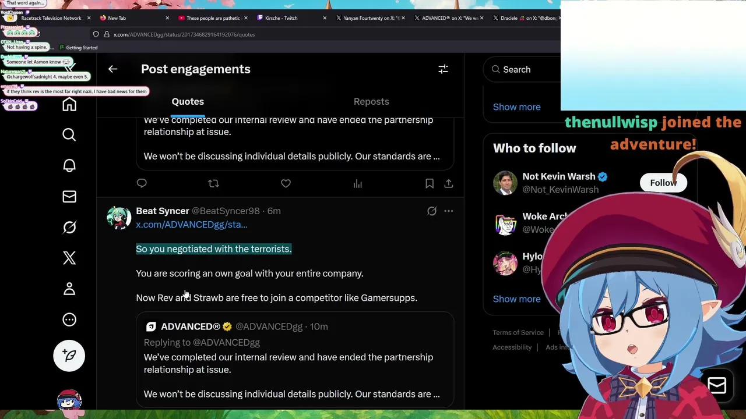Share the upper quote post
The image size is (746, 419).
449,183
